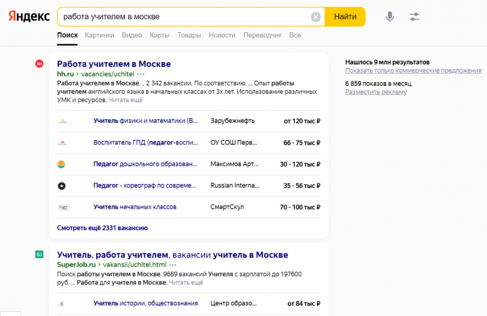Open three-dot menu next to SuperJob URL
The width and height of the screenshot is (487, 316).
(x=173, y=265)
